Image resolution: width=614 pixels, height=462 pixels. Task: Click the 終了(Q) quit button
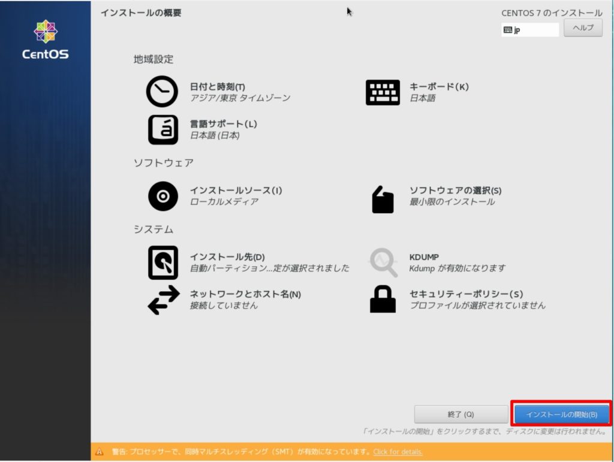[x=461, y=414]
